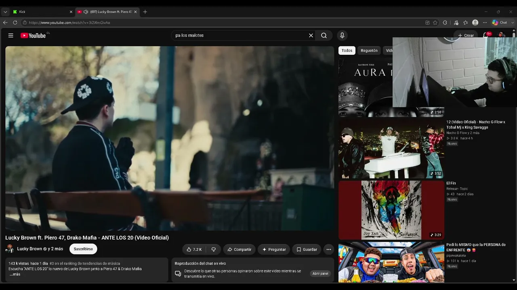Open a new browser tab
Viewport: 517px width, 290px height.
[145, 12]
